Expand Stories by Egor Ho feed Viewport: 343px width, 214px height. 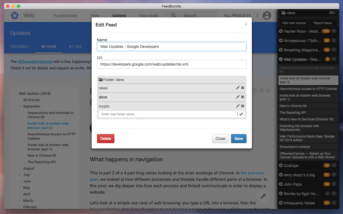pos(281,194)
